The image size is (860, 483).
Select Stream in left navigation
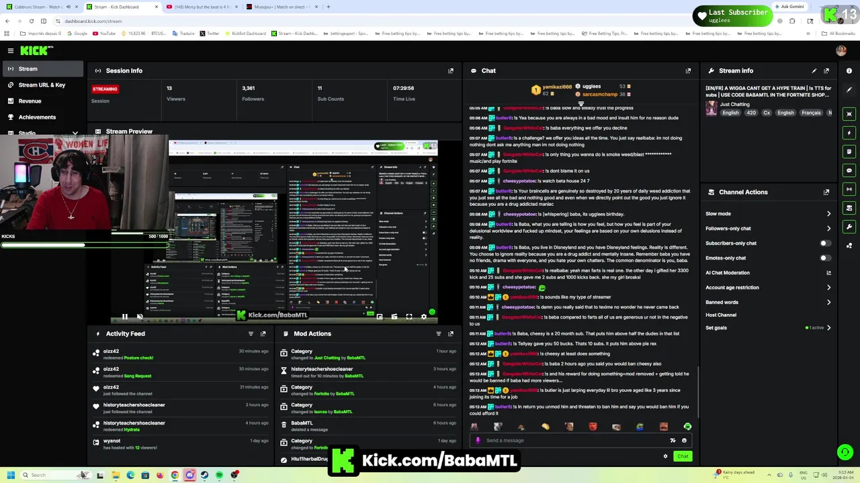(x=42, y=68)
